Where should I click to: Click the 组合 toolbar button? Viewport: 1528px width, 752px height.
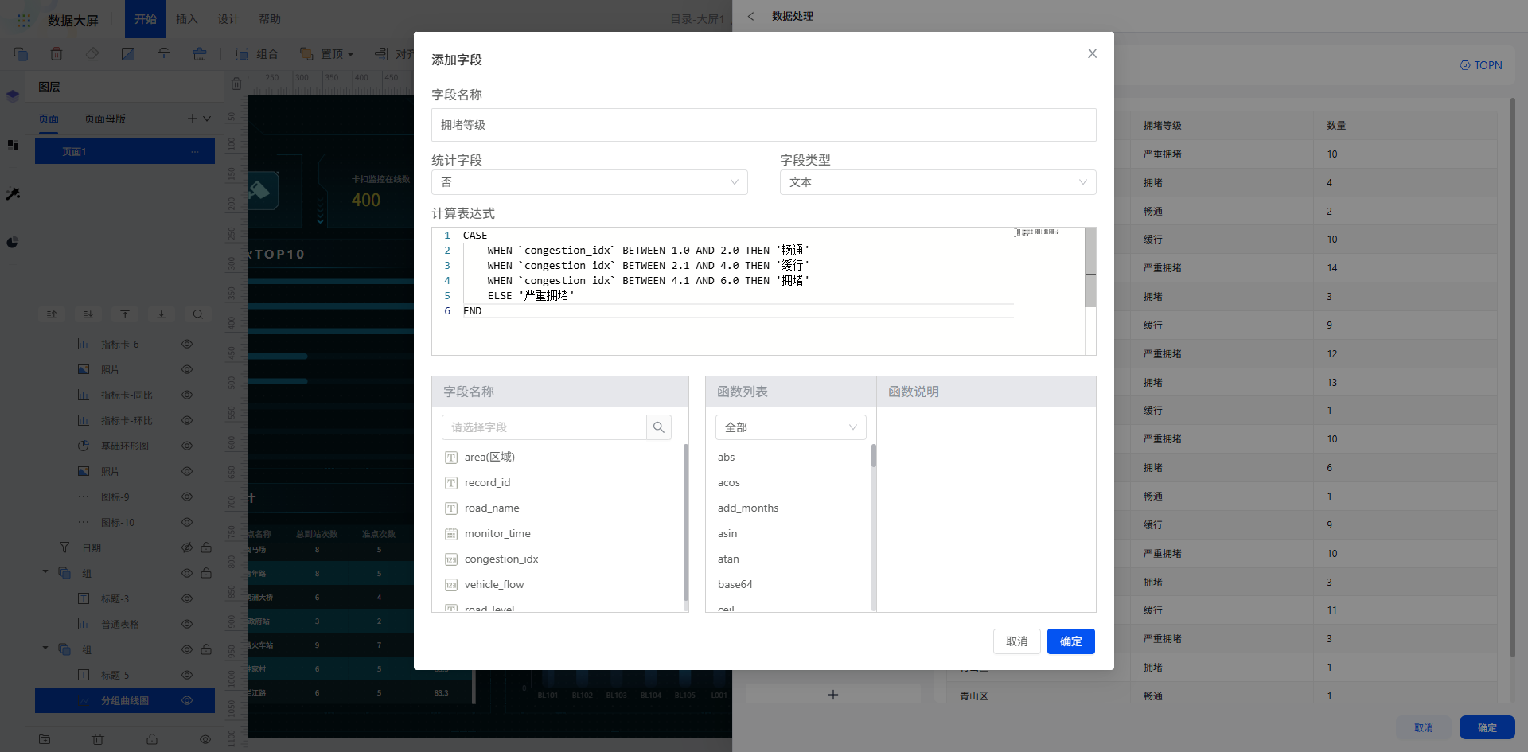click(257, 54)
